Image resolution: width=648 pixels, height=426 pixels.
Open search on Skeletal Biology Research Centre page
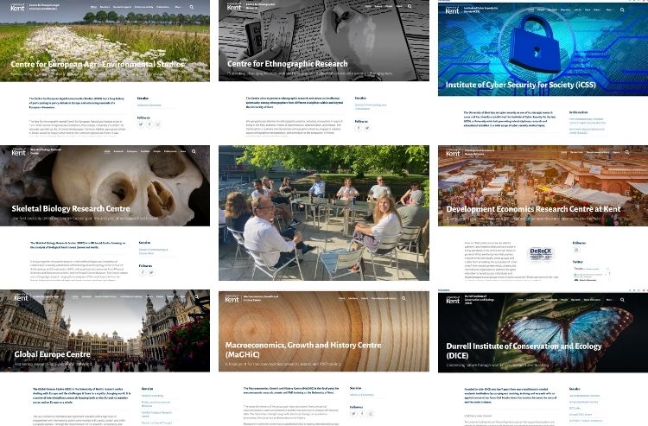194,151
